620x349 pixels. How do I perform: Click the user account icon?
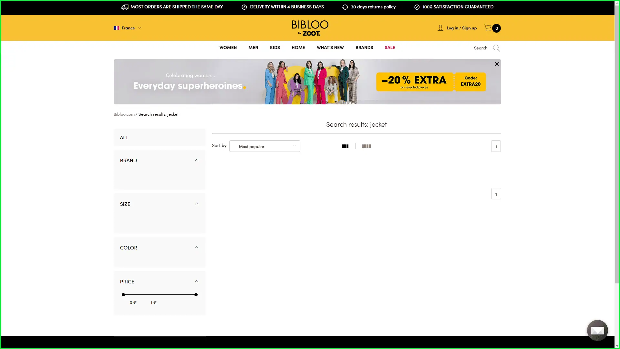point(440,28)
